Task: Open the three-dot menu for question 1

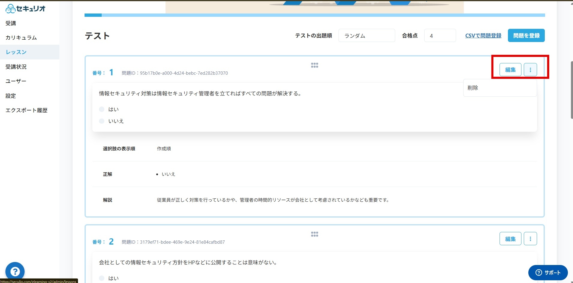Action: click(x=530, y=70)
